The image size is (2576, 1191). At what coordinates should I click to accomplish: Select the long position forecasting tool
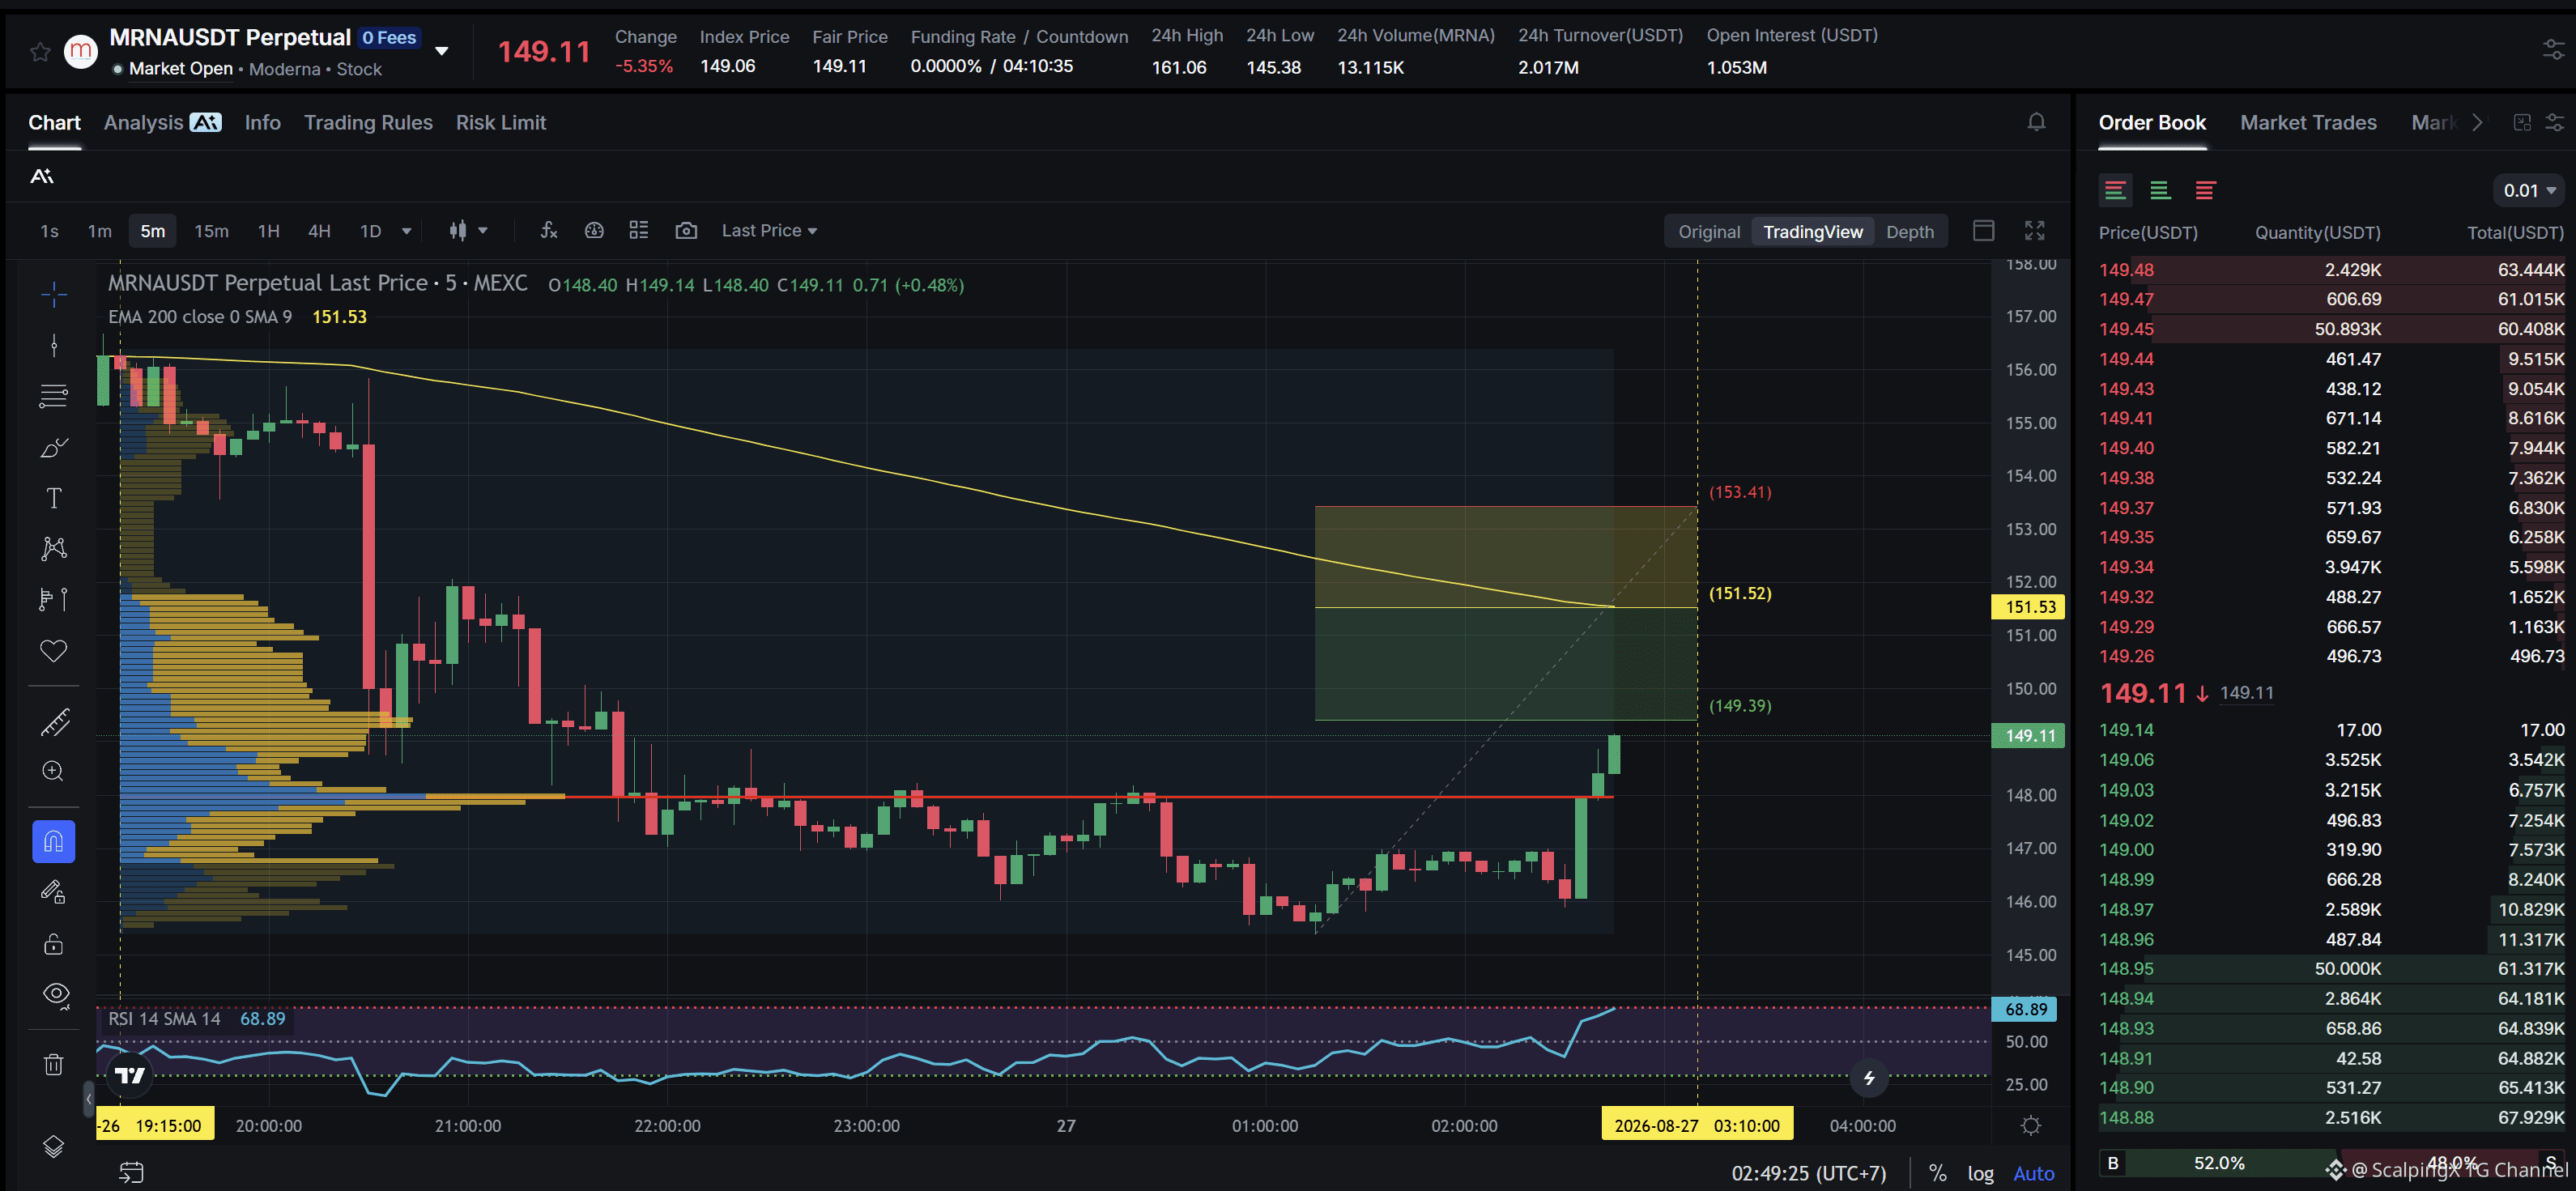coord(54,599)
